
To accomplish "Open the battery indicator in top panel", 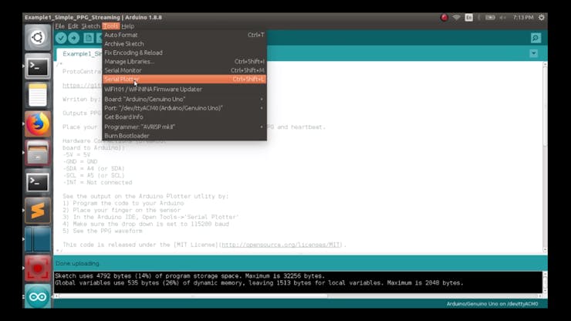I will [490, 18].
